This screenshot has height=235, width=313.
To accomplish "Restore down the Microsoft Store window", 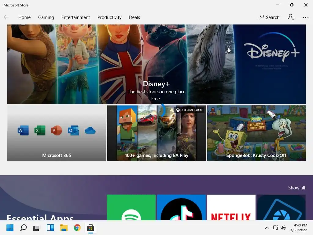I will [292, 5].
